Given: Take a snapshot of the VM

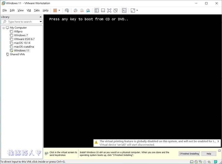Looking at the screenshot, I should click(x=75, y=10).
